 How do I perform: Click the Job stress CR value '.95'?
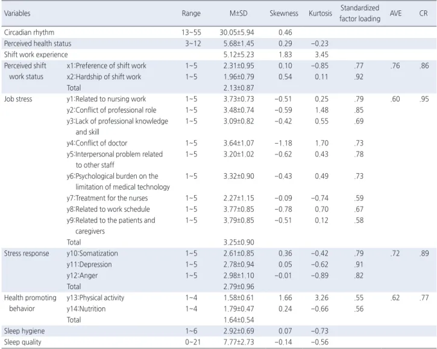click(424, 99)
